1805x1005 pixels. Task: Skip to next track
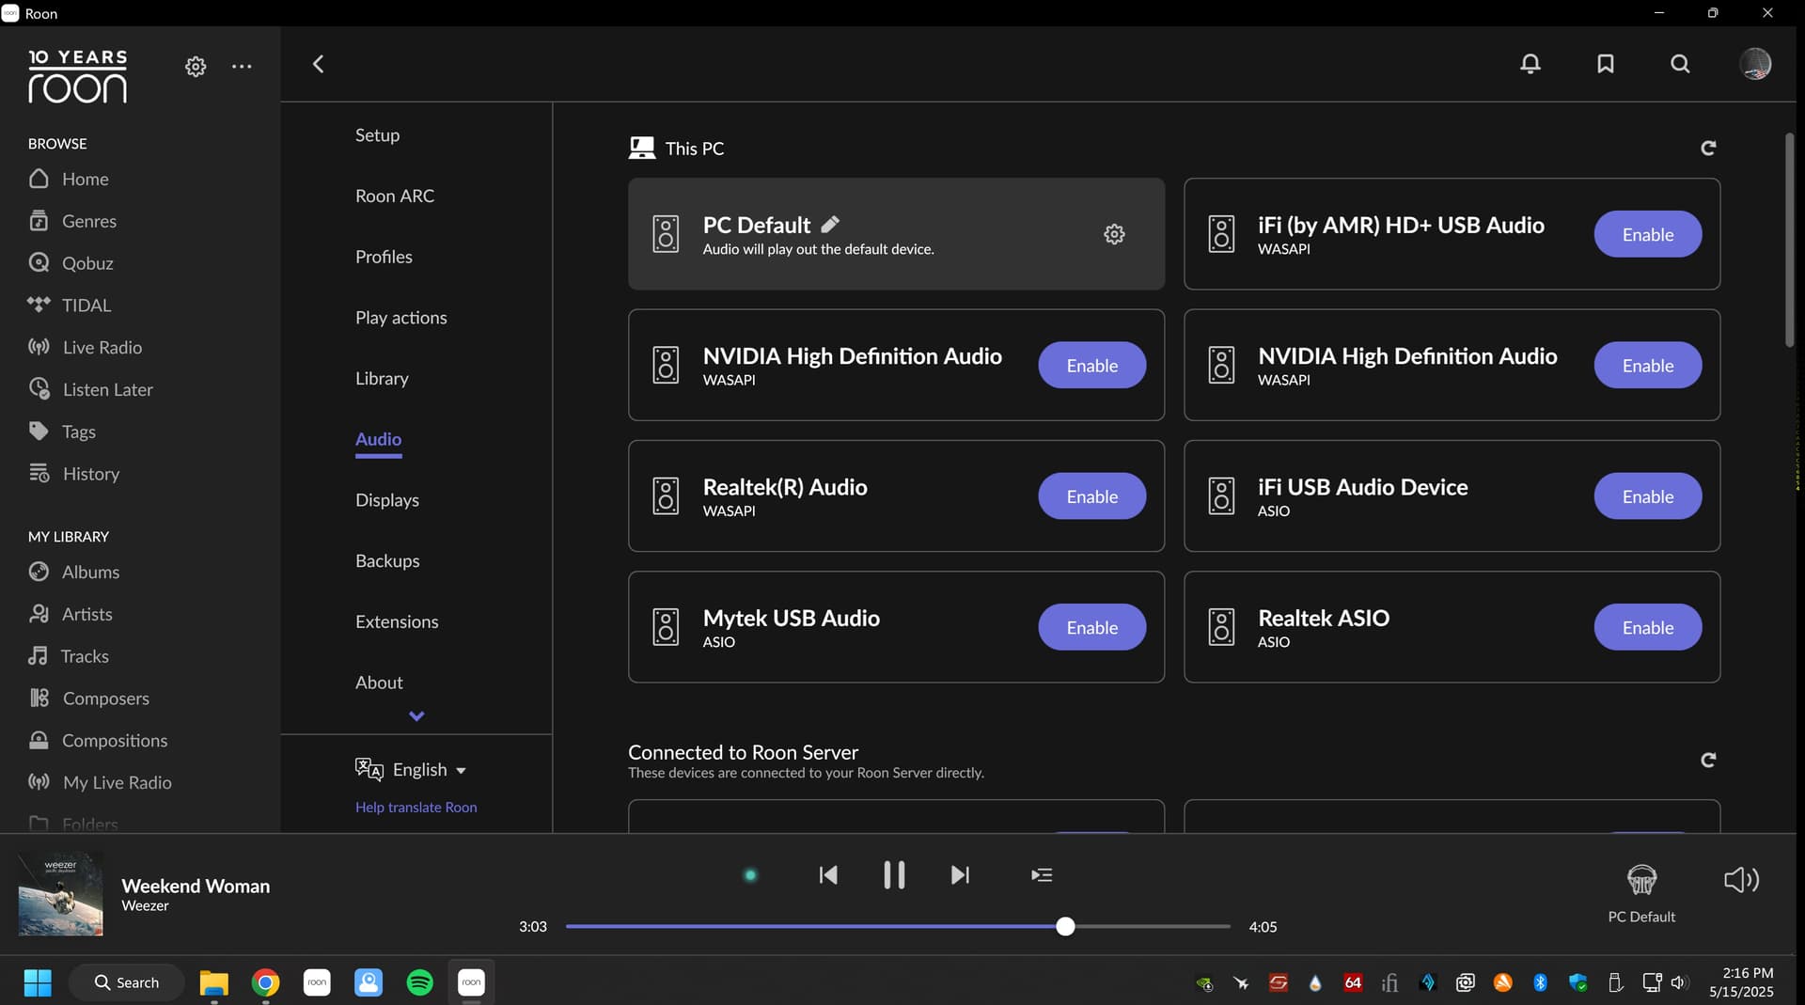tap(960, 875)
